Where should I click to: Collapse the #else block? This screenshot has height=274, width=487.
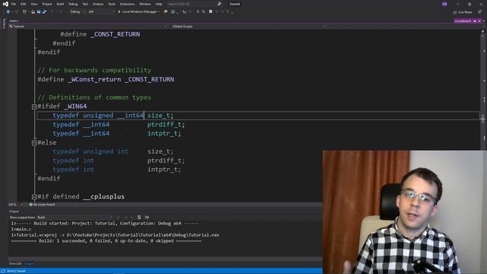point(34,142)
